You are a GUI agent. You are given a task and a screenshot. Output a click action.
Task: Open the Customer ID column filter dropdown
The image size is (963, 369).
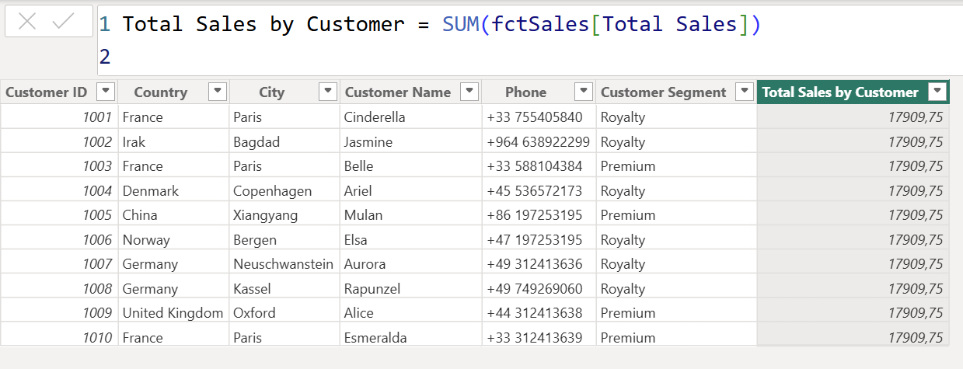click(106, 92)
